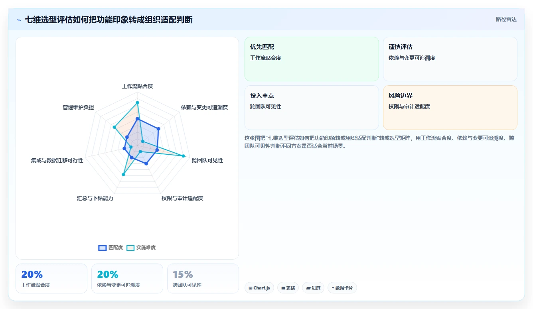This screenshot has width=533, height=309.
Task: Open the 优先匹配 card
Action: point(312,59)
